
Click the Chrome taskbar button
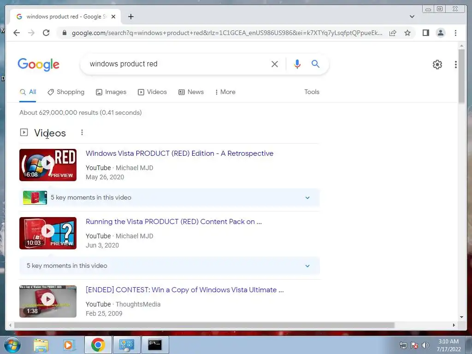98,345
